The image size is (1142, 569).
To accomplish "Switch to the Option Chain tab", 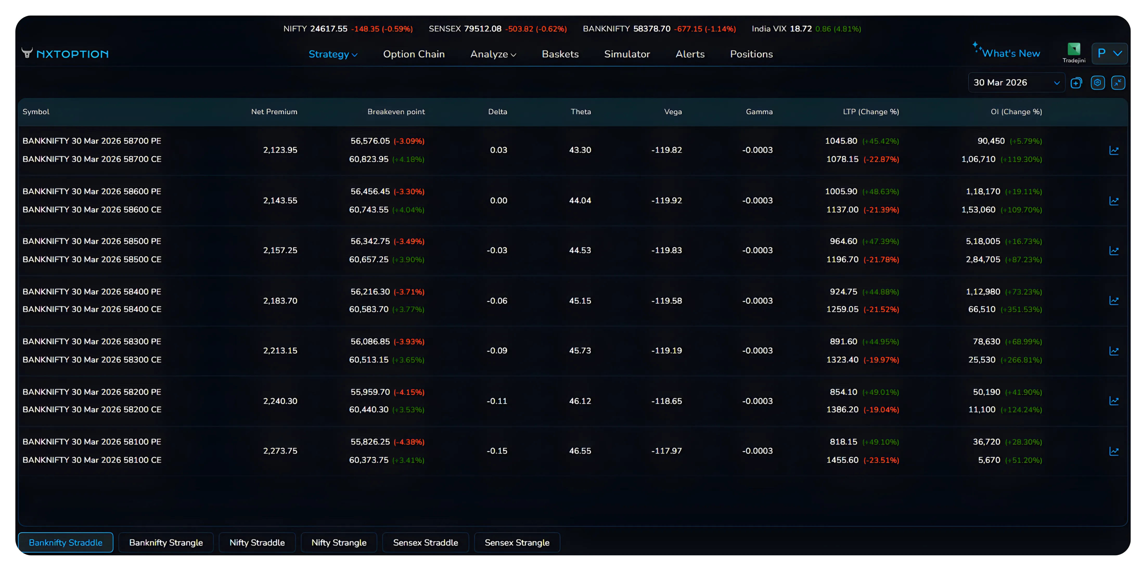I will click(414, 54).
